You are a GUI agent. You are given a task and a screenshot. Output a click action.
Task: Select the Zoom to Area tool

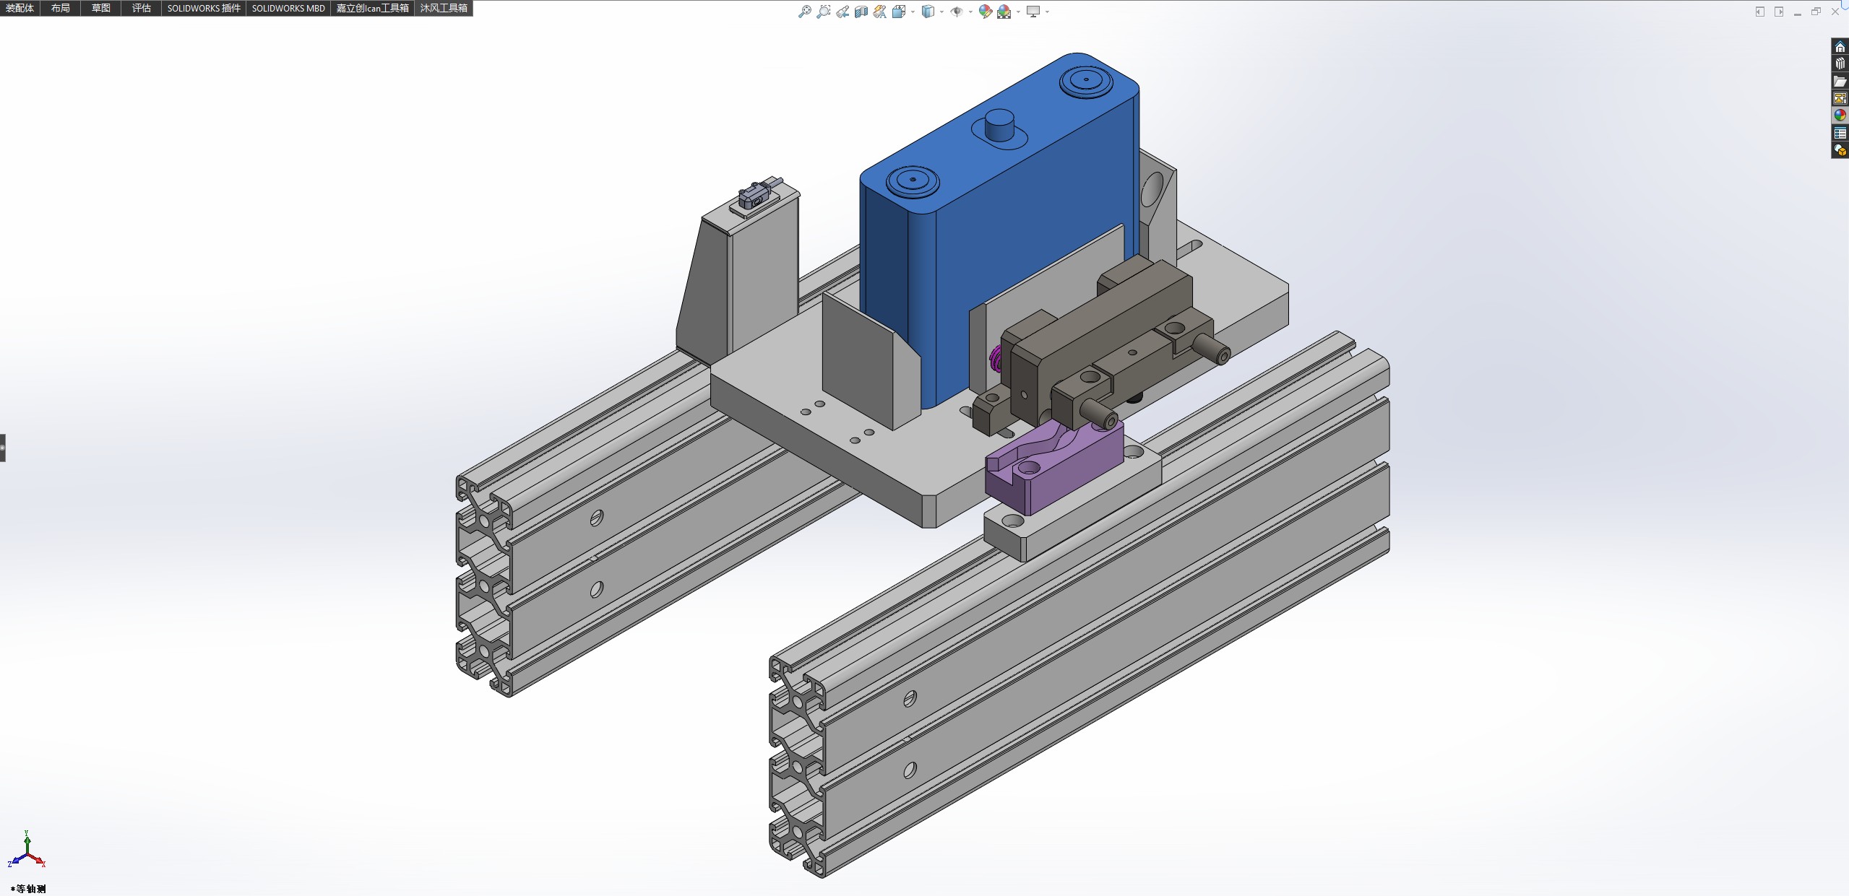[x=823, y=12]
